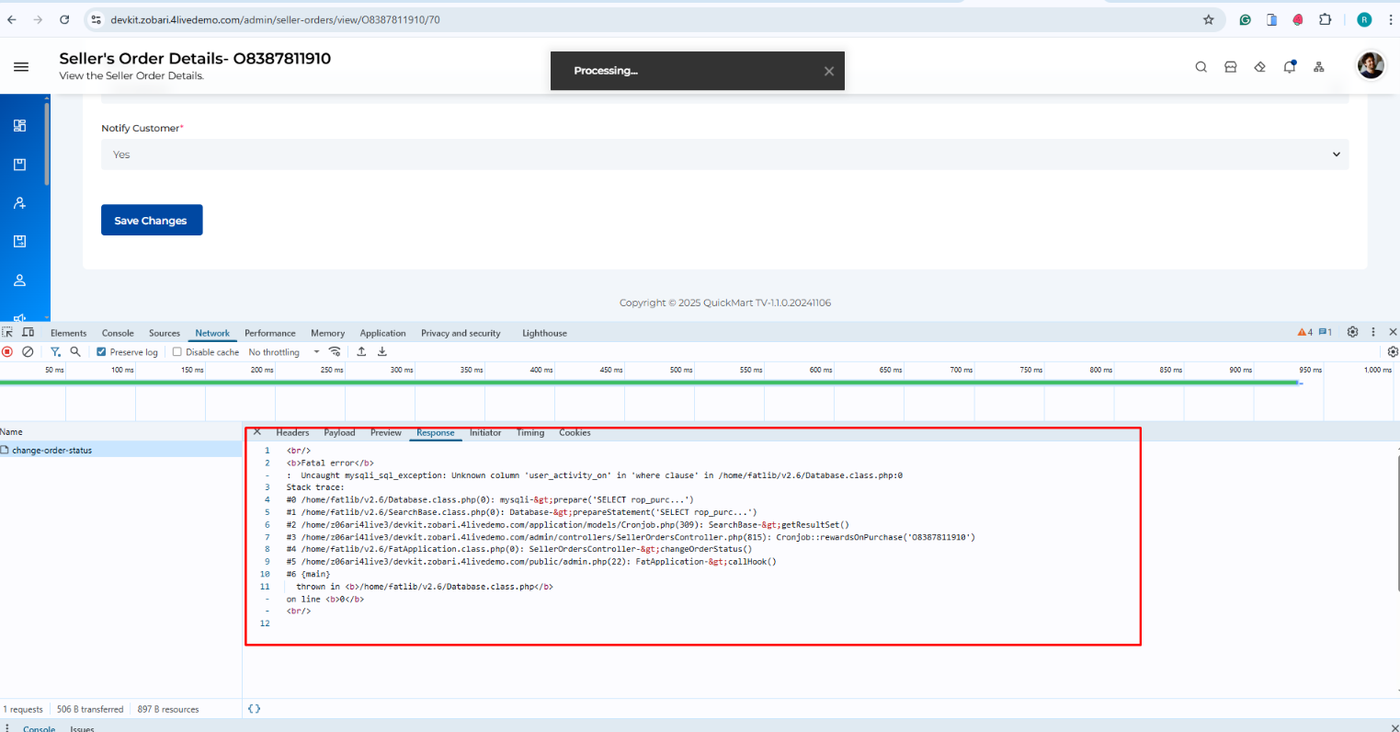Click the DevTools settings gear icon

pyautogui.click(x=1352, y=332)
